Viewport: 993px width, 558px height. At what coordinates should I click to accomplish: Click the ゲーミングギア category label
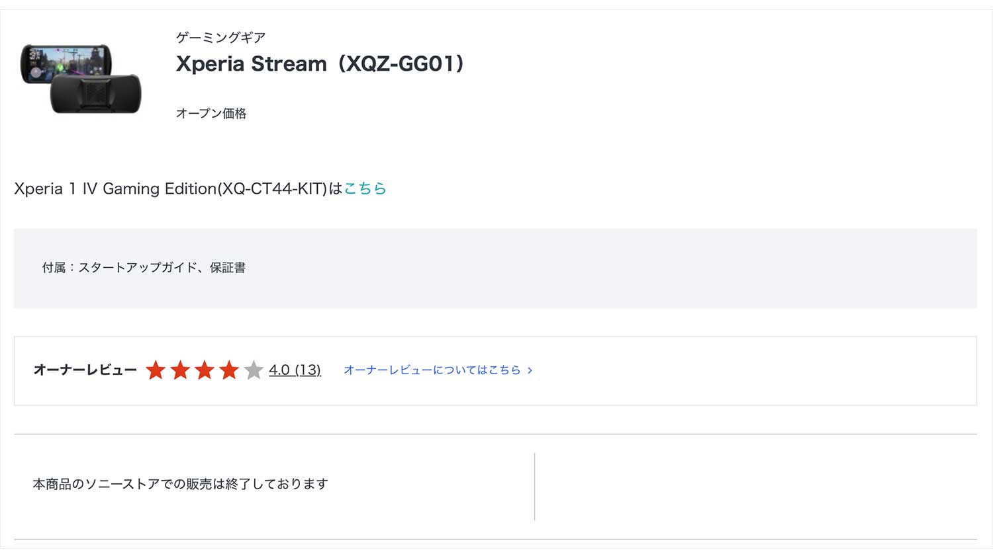(x=220, y=38)
